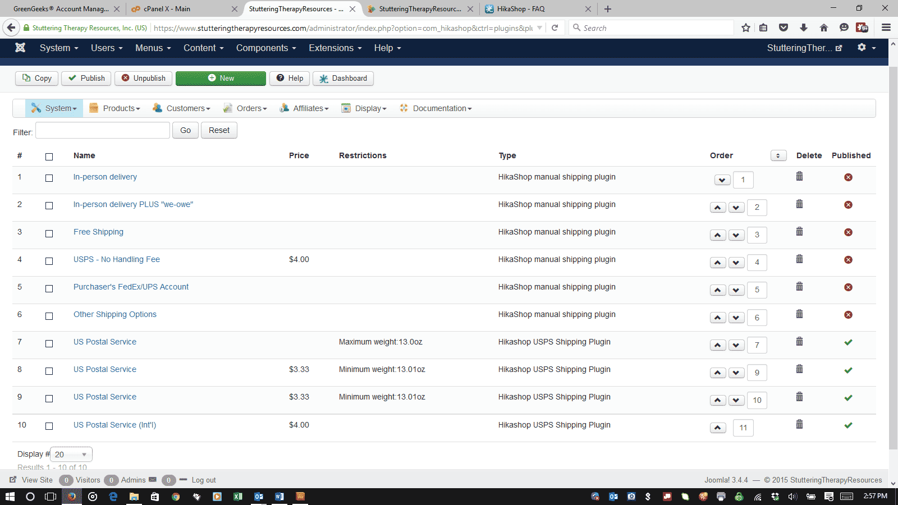Open the Joomla Content menu
This screenshot has width=898, height=505.
[204, 48]
